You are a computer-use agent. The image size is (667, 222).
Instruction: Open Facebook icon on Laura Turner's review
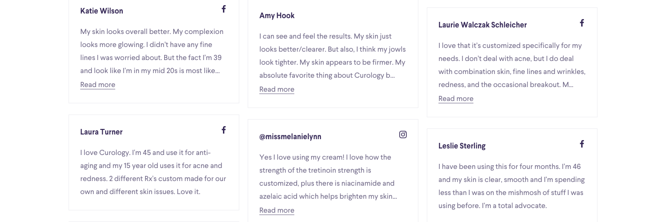[224, 130]
